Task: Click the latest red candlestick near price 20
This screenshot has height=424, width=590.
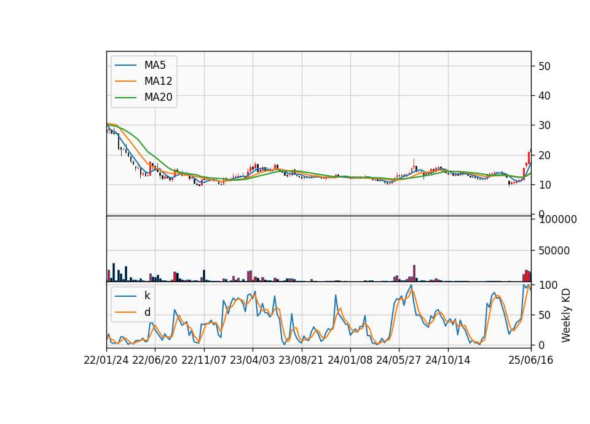Action: [529, 158]
